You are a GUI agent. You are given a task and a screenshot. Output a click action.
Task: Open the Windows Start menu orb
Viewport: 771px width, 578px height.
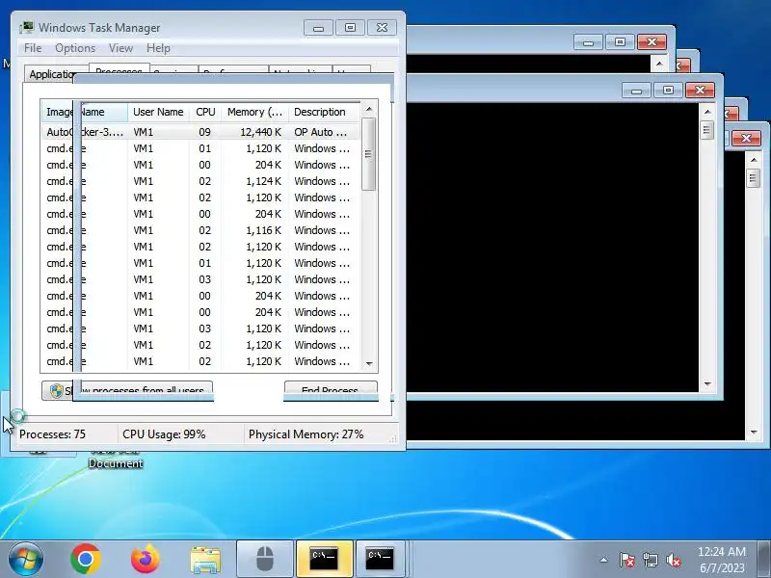pyautogui.click(x=26, y=560)
